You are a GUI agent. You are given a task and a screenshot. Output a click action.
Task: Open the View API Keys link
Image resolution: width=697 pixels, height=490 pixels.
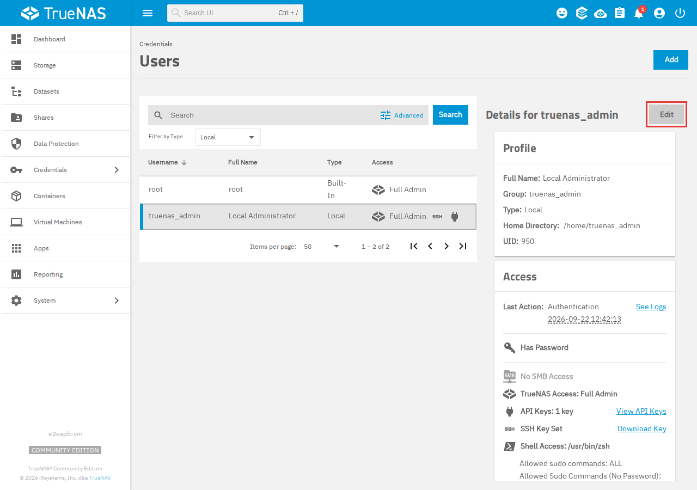tap(641, 412)
